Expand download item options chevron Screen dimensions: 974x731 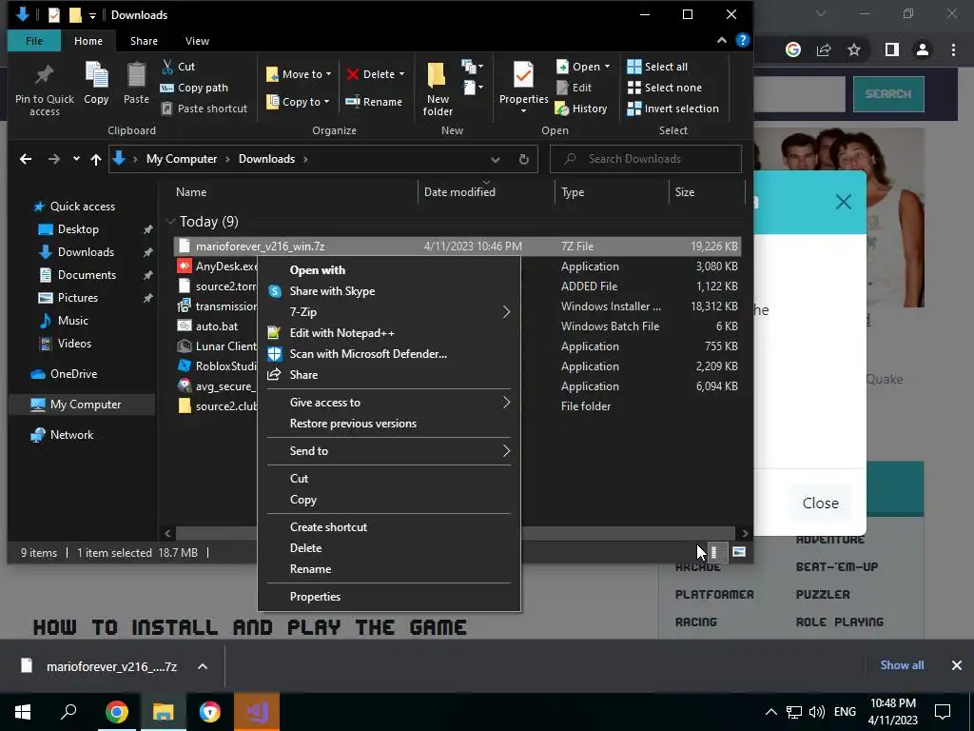click(203, 666)
